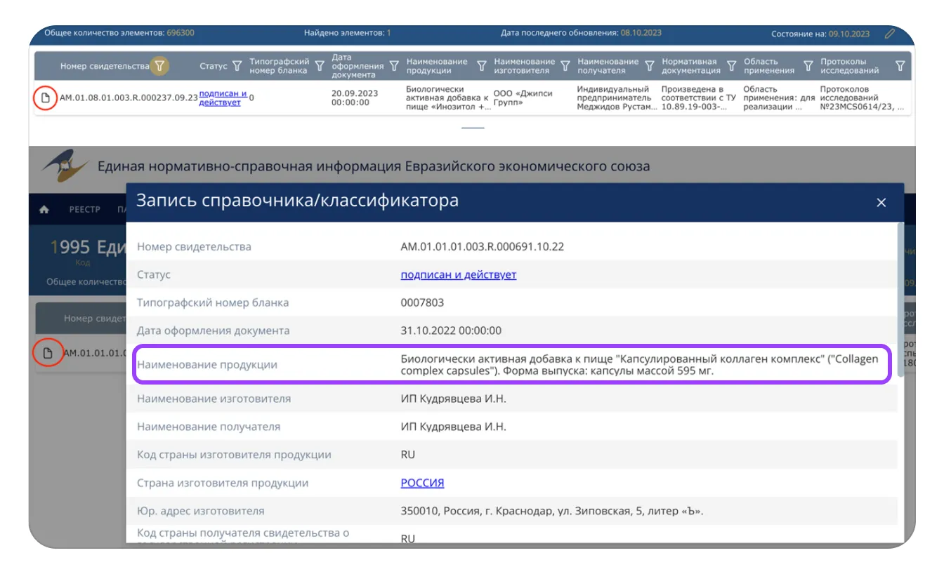Follow подписан и действует link in top table
The width and height of the screenshot is (944, 574).
pyautogui.click(x=223, y=98)
